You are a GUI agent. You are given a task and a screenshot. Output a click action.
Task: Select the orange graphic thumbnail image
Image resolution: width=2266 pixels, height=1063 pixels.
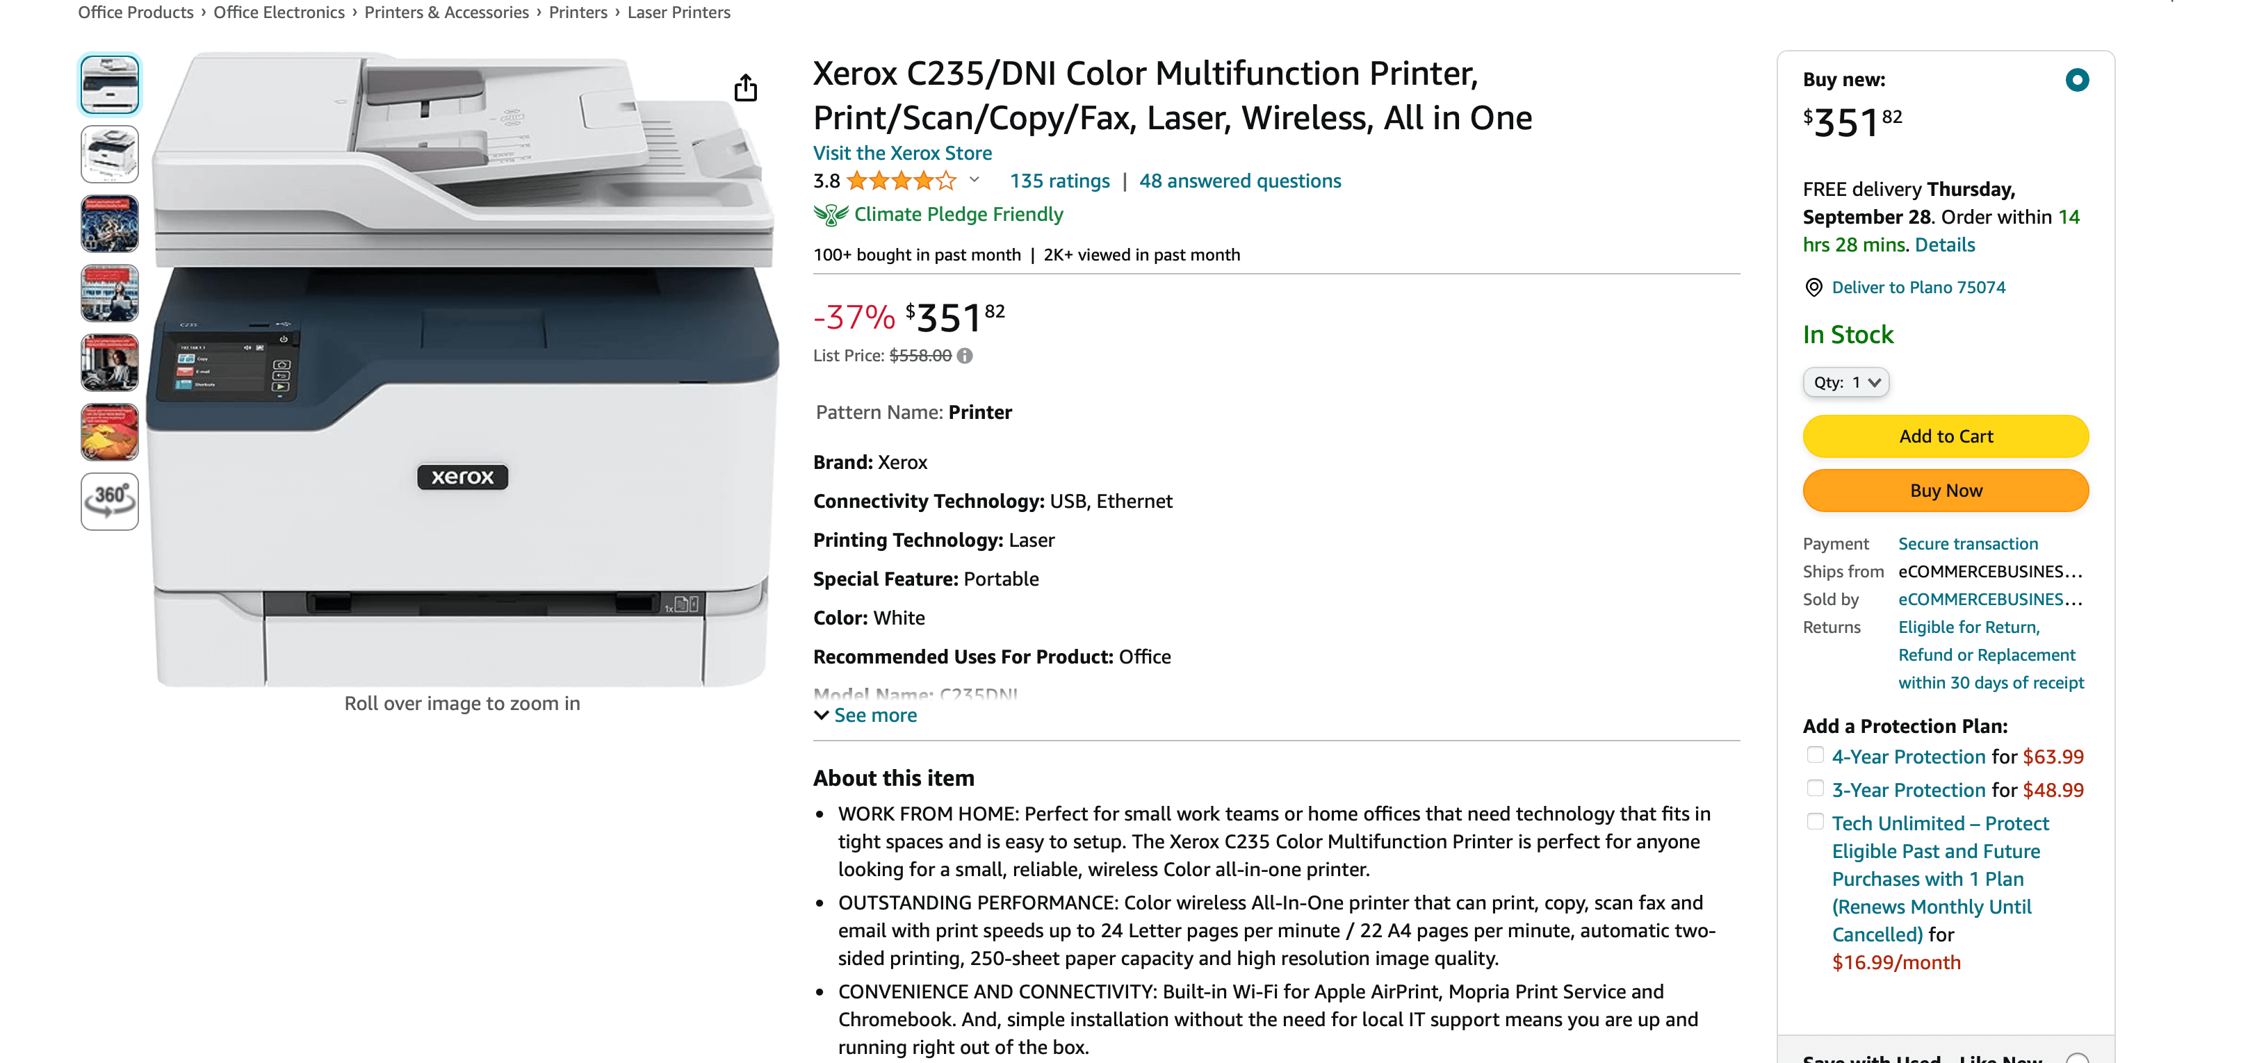(x=110, y=431)
